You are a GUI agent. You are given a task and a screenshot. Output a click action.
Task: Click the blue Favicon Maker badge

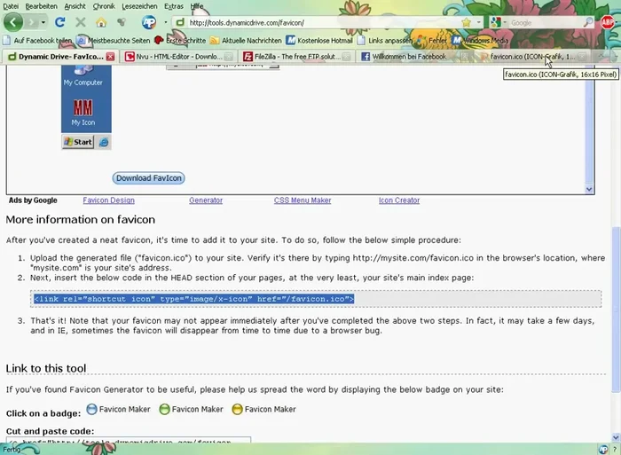[91, 409]
